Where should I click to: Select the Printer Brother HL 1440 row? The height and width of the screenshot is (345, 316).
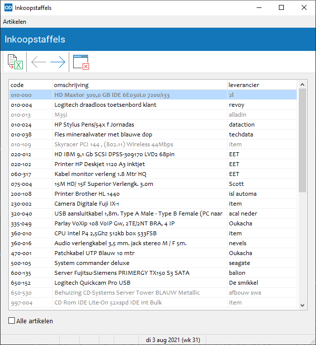click(x=153, y=194)
